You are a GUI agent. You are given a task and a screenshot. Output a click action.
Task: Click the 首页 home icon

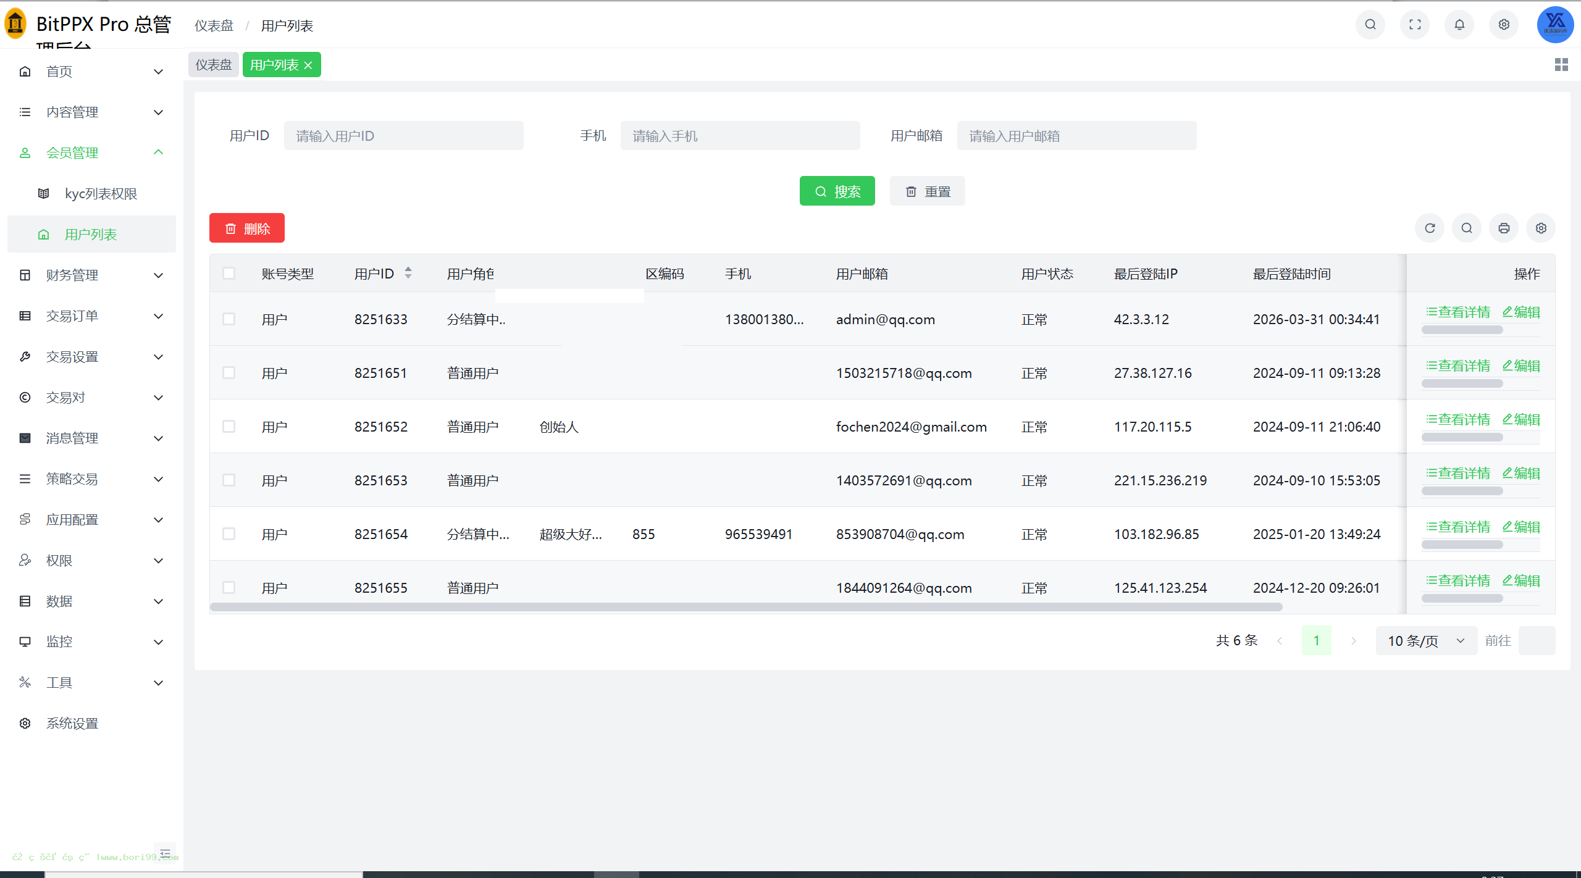pyautogui.click(x=25, y=72)
